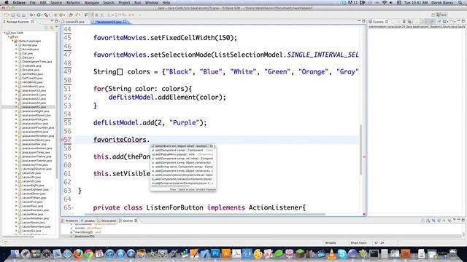
Task: Open the Source menu
Action: (56, 2)
